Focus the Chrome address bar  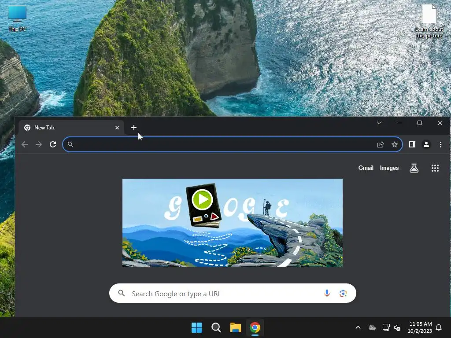(x=233, y=144)
